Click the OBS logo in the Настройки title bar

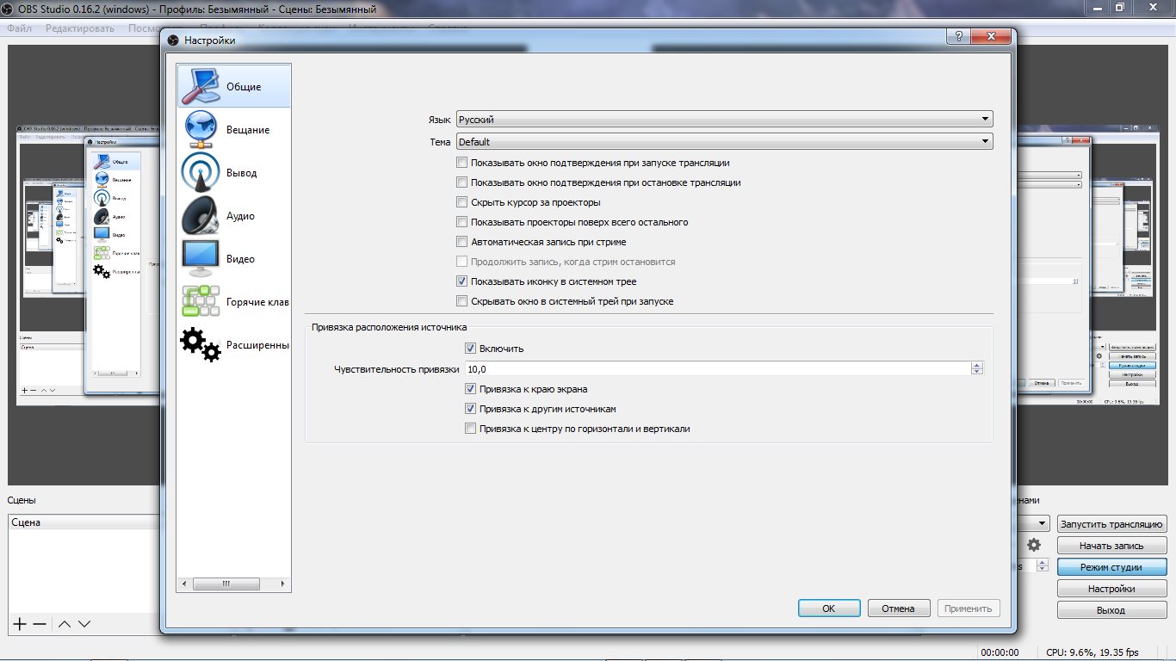173,40
